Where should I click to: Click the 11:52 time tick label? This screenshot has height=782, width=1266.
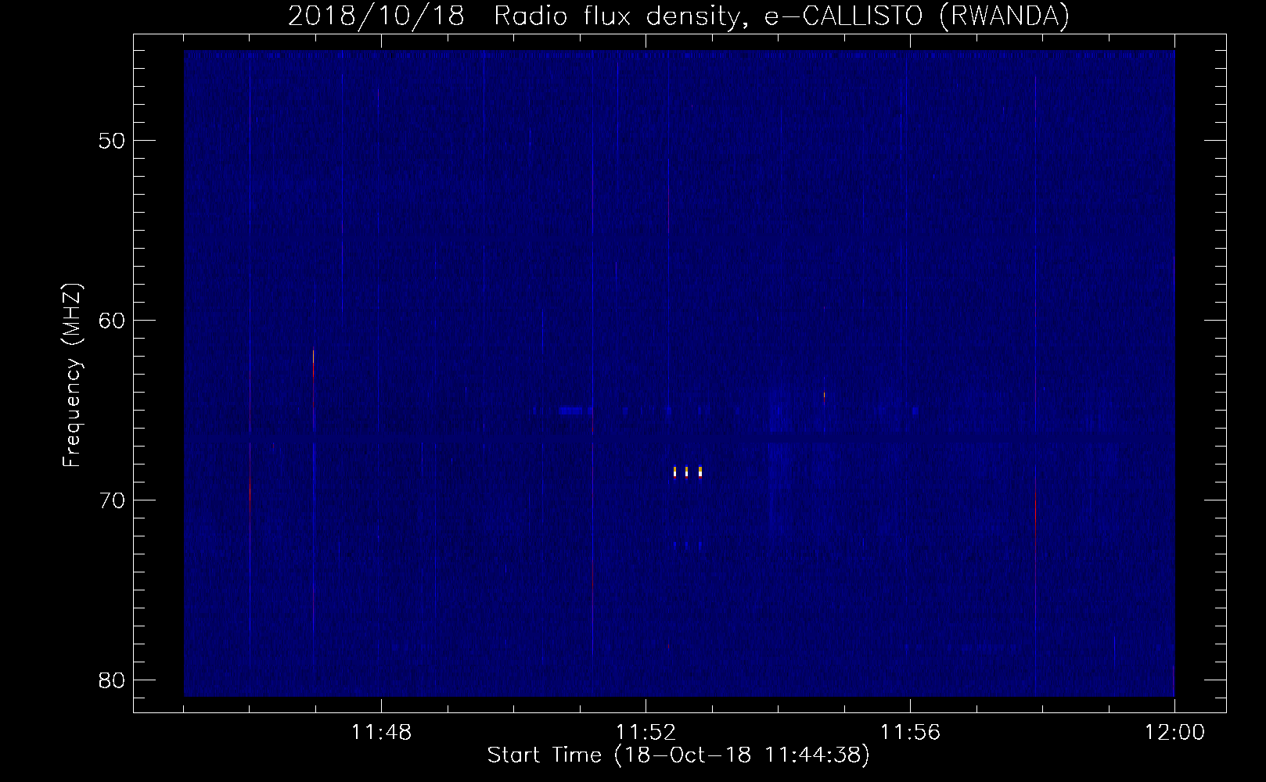point(646,733)
